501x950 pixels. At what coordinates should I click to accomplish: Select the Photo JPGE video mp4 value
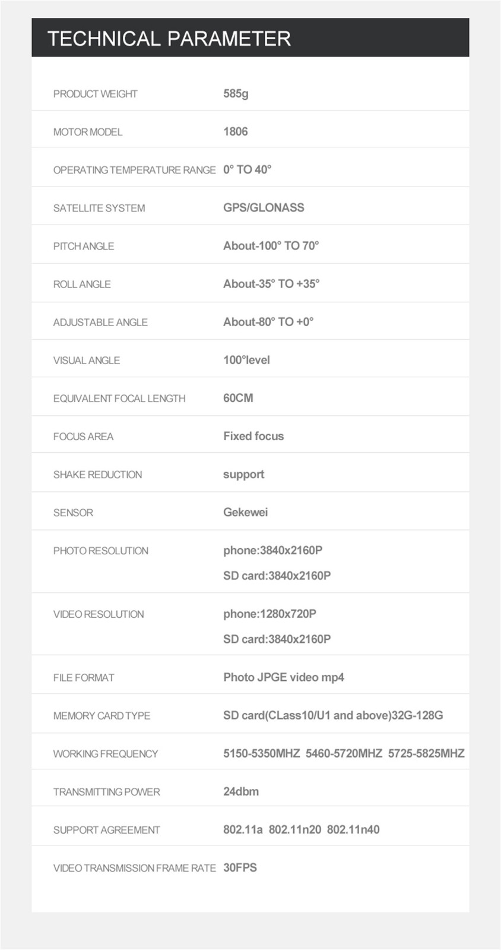click(x=284, y=677)
